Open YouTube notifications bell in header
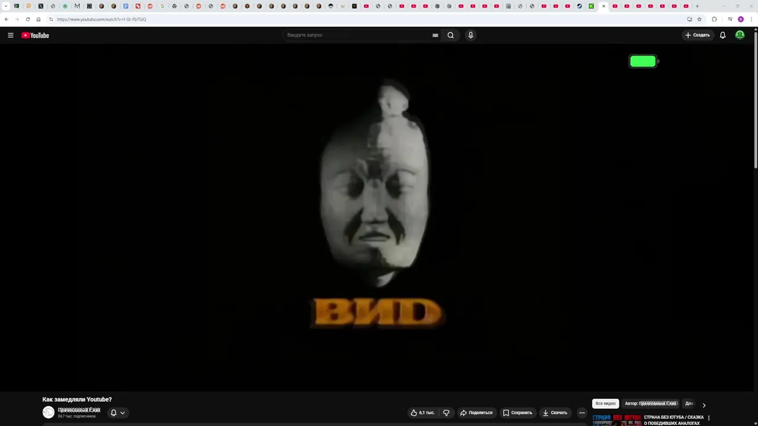Screen dimensions: 758x426 coord(722,35)
